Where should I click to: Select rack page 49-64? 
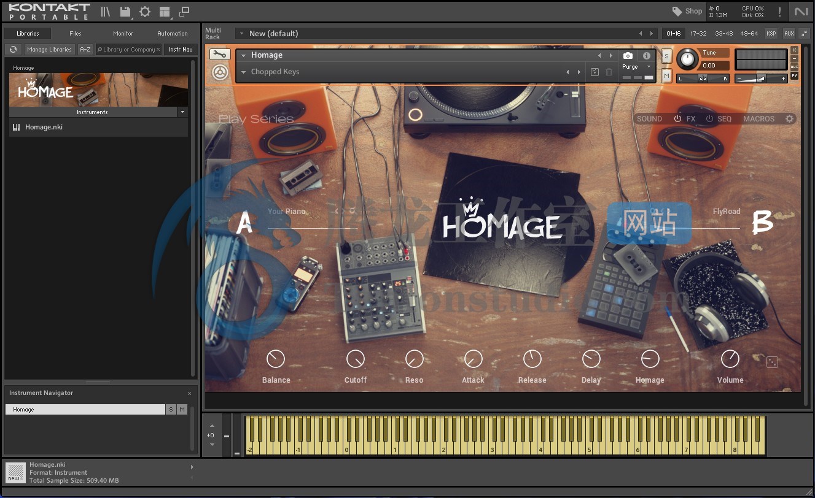[x=749, y=34]
